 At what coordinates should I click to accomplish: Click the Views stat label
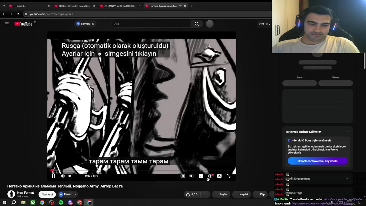click(x=335, y=78)
